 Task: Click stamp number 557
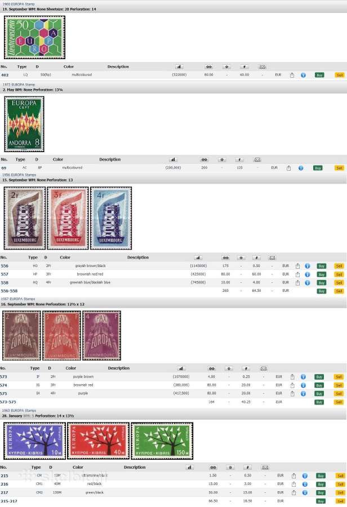pos(5,274)
